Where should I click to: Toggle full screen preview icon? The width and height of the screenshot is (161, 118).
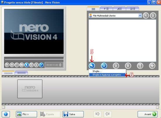point(17,65)
